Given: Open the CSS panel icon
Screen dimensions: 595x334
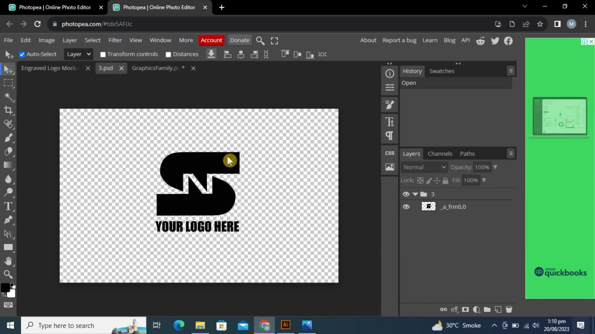Looking at the screenshot, I should click(390, 153).
